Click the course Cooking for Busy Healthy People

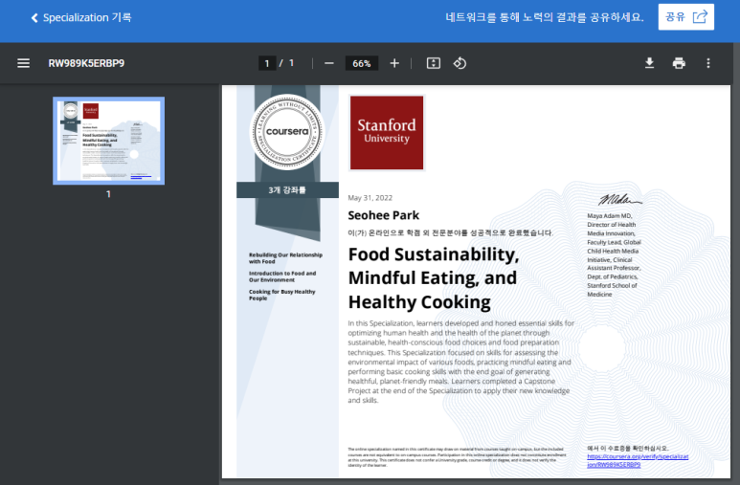tap(281, 295)
